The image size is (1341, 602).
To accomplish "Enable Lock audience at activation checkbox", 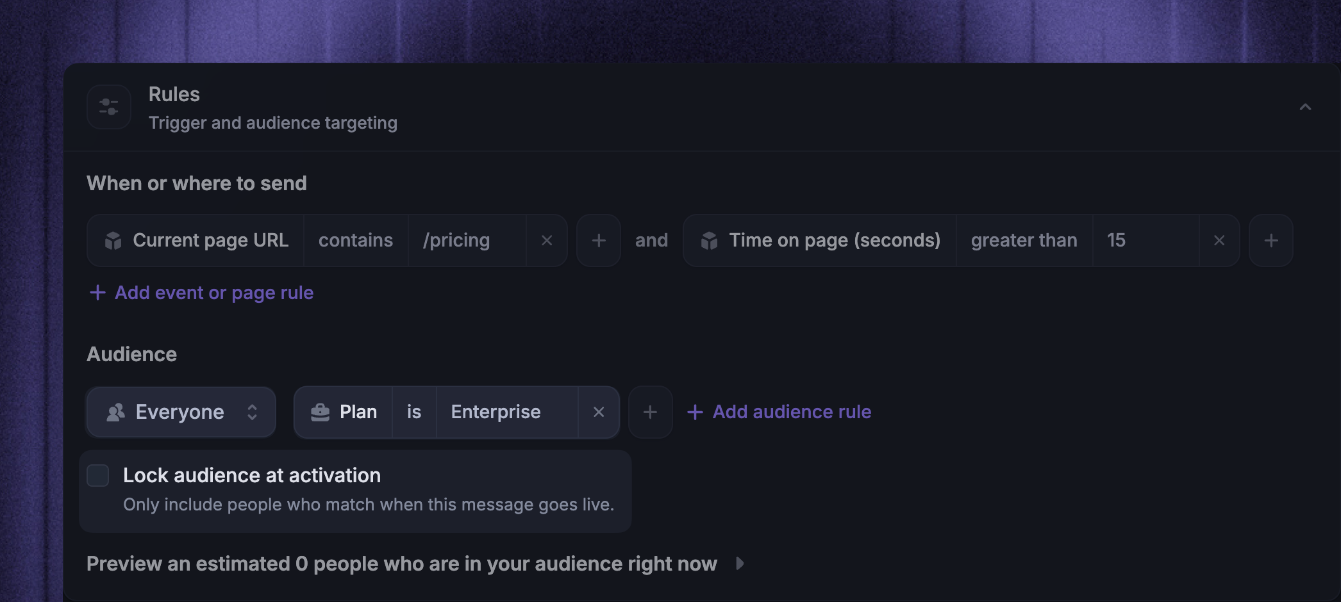I will coord(98,476).
